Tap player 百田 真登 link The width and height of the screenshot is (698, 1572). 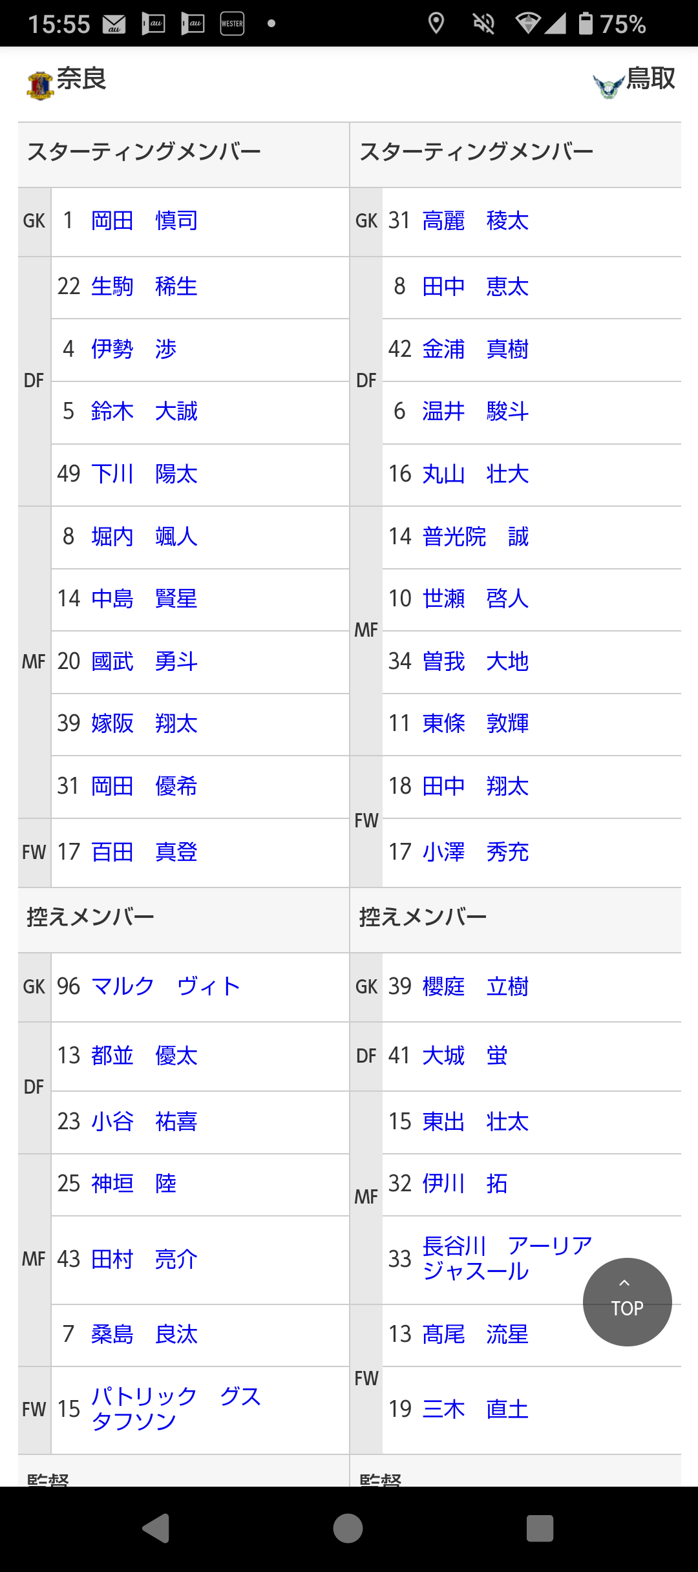144,852
